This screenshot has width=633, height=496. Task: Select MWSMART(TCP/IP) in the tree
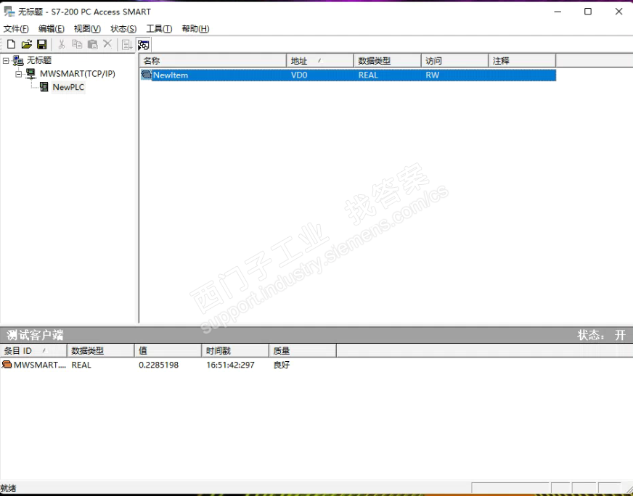[x=78, y=74]
